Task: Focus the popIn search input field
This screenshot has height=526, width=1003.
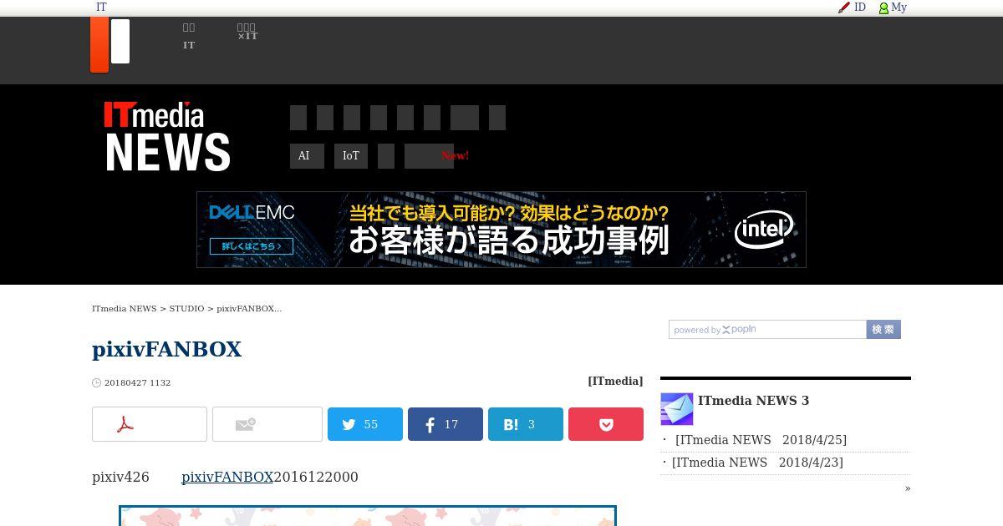Action: 767,330
